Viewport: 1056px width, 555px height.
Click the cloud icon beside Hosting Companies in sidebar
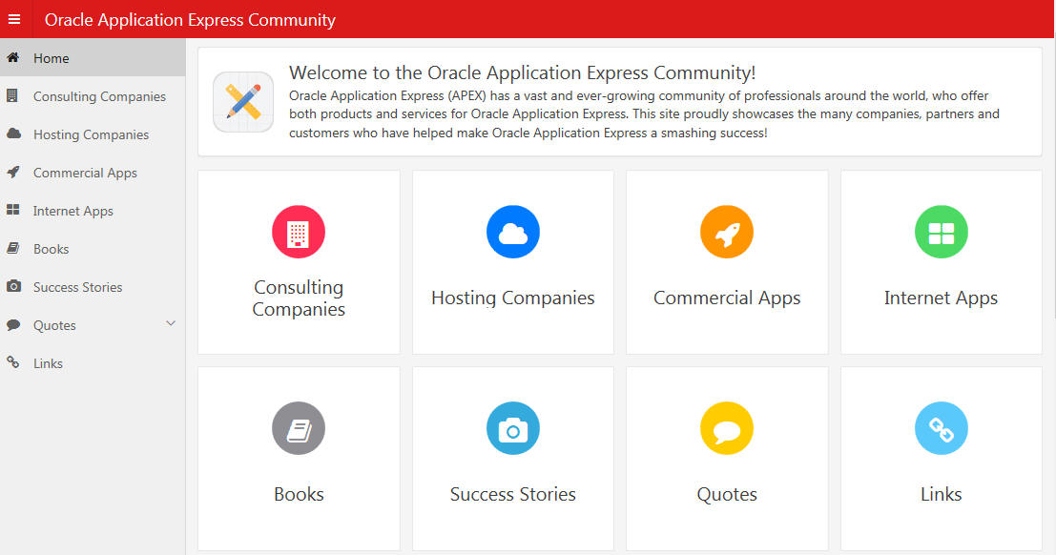click(x=13, y=134)
